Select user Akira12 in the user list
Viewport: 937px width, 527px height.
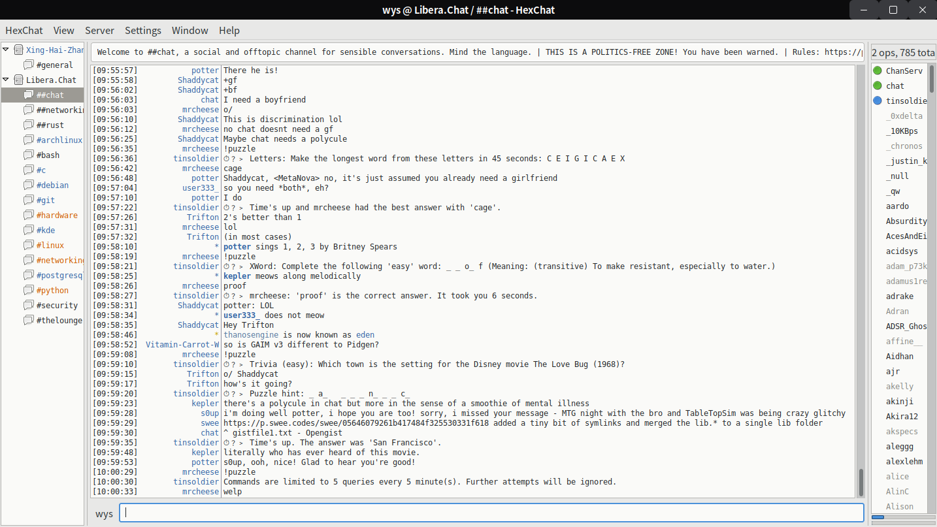902,417
